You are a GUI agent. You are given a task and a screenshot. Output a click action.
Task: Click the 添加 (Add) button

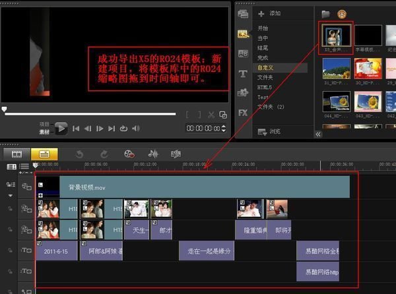tap(270, 13)
